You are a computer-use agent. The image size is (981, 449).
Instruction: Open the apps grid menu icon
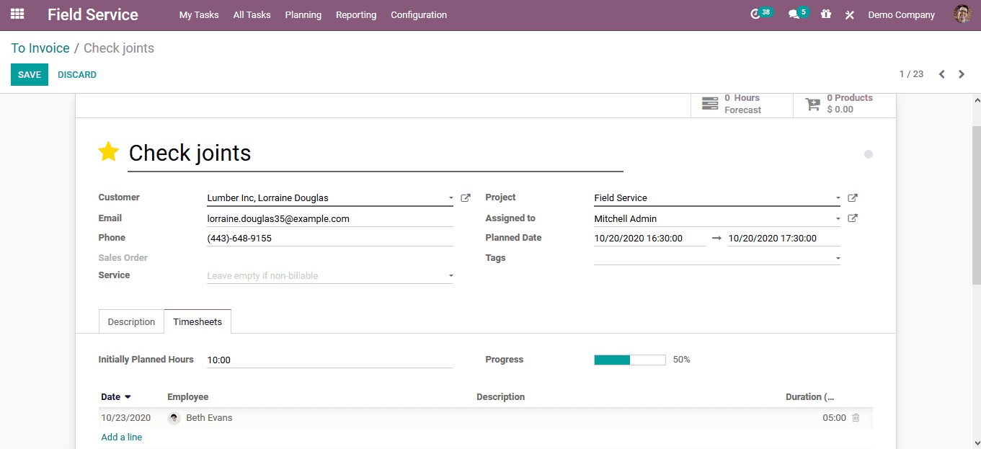pyautogui.click(x=17, y=14)
